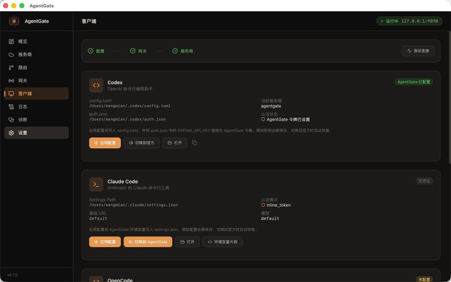Open the 服务商 providers page
451x282 pixels.
tap(36, 55)
